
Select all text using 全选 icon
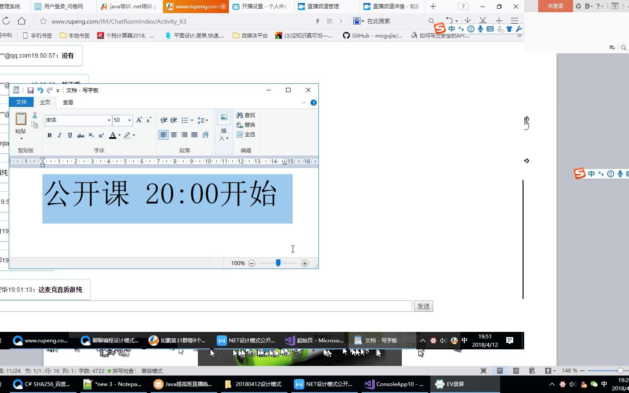point(246,134)
